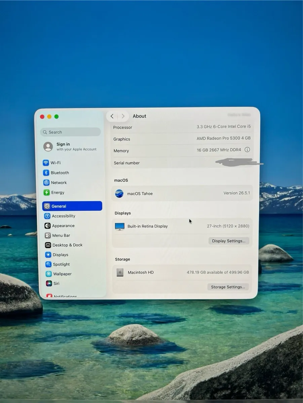Click the Memory info circle icon
The width and height of the screenshot is (303, 403).
[247, 150]
